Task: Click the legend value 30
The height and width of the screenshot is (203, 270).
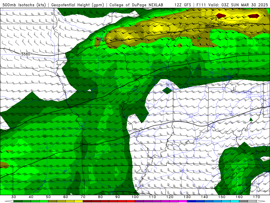Action: 13,197
